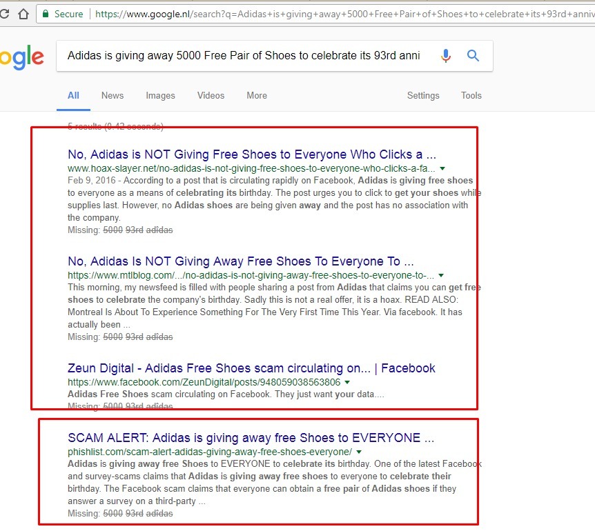Open the More search categories menu
The height and width of the screenshot is (531, 595).
point(257,96)
